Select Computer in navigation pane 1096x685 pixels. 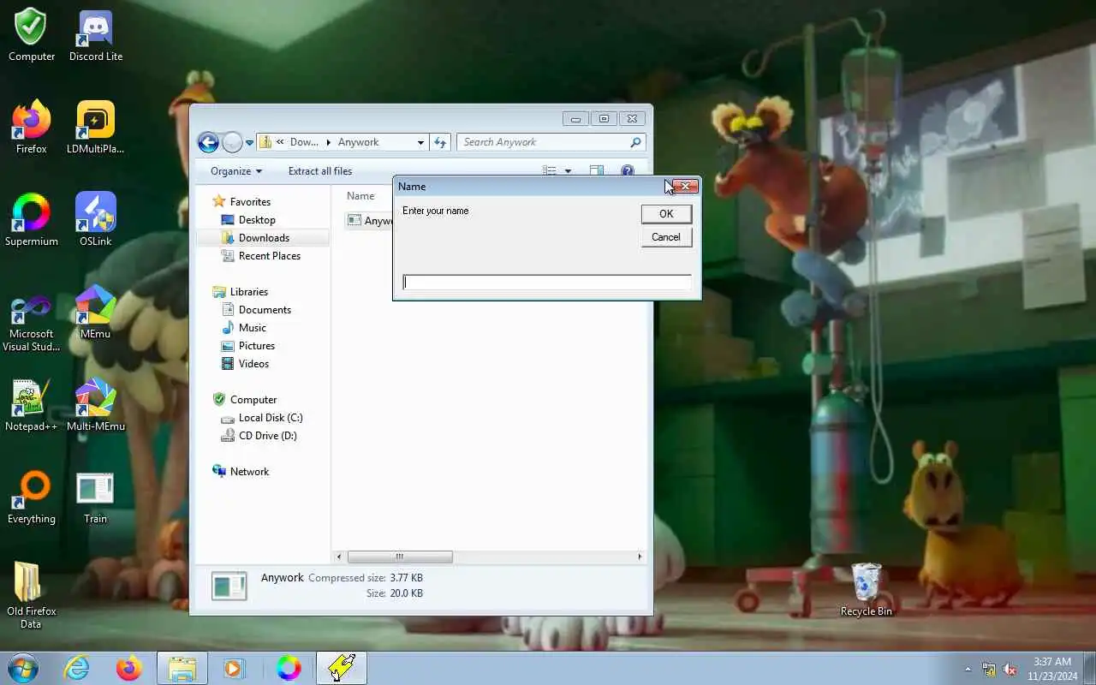(253, 400)
